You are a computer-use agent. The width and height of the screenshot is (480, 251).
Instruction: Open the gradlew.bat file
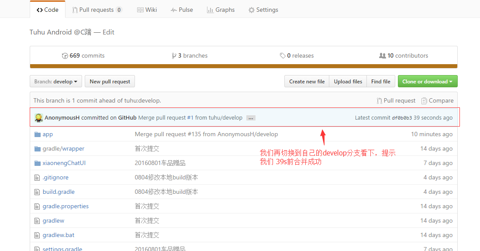pyautogui.click(x=59, y=235)
